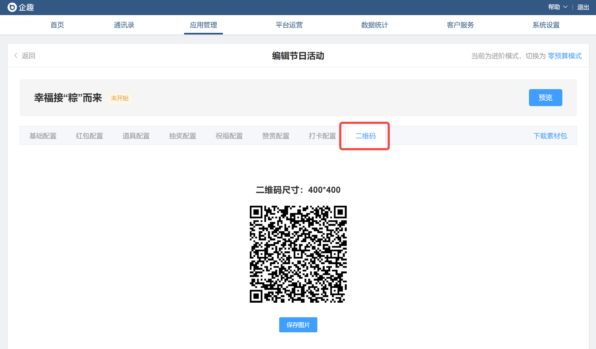This screenshot has height=349, width=596.
Task: Select the 应用管理 navigation tab
Action: pos(203,25)
